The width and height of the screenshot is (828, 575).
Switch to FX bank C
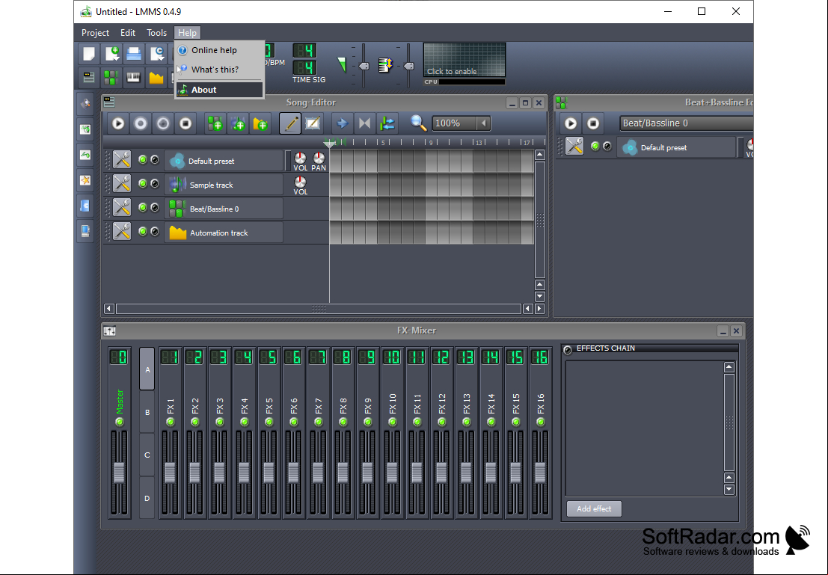[x=147, y=455]
